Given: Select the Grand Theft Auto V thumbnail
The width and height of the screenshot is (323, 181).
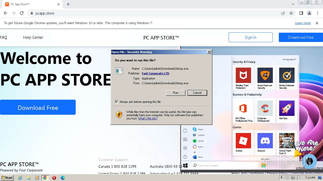Looking at the screenshot, I should (x=287, y=141).
